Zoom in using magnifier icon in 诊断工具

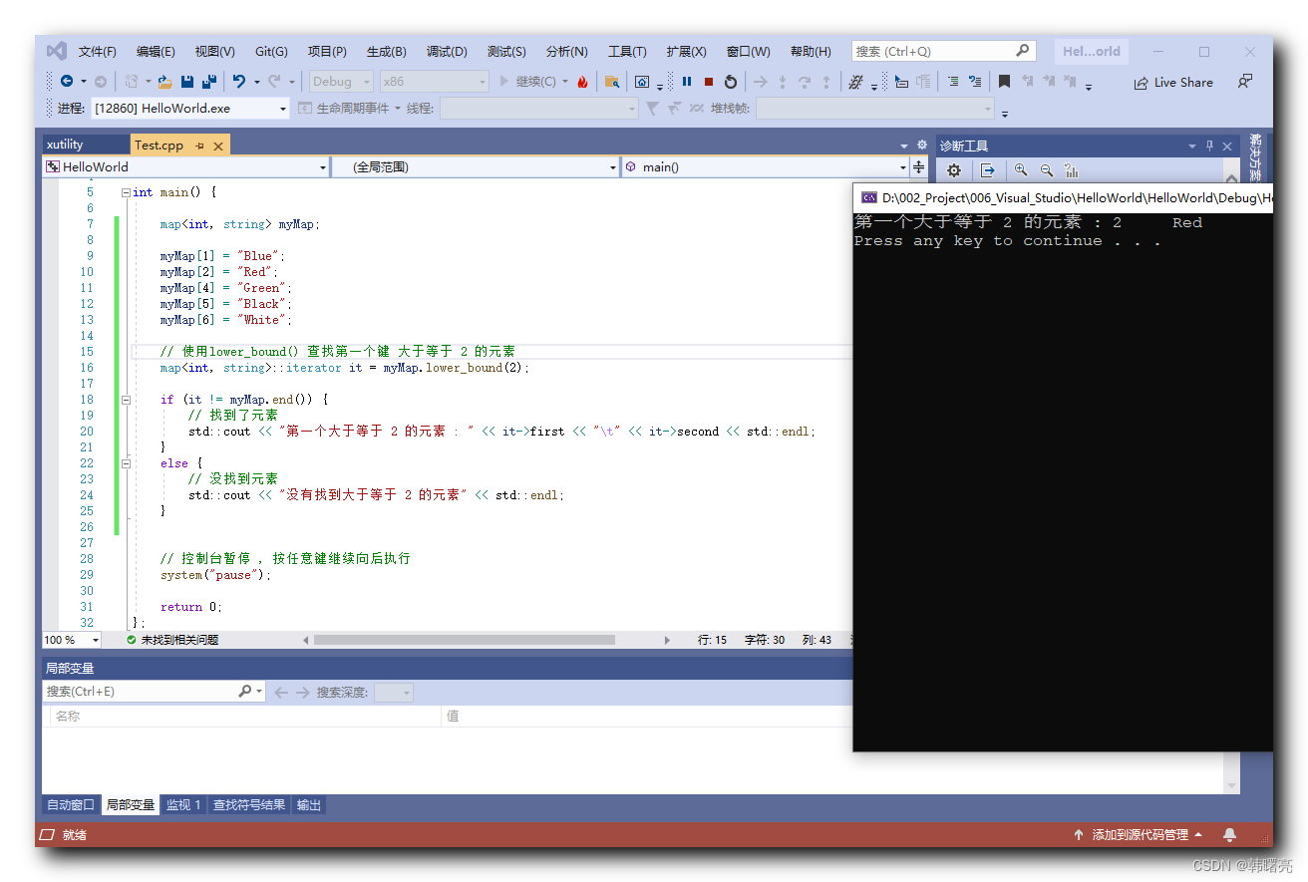1020,170
